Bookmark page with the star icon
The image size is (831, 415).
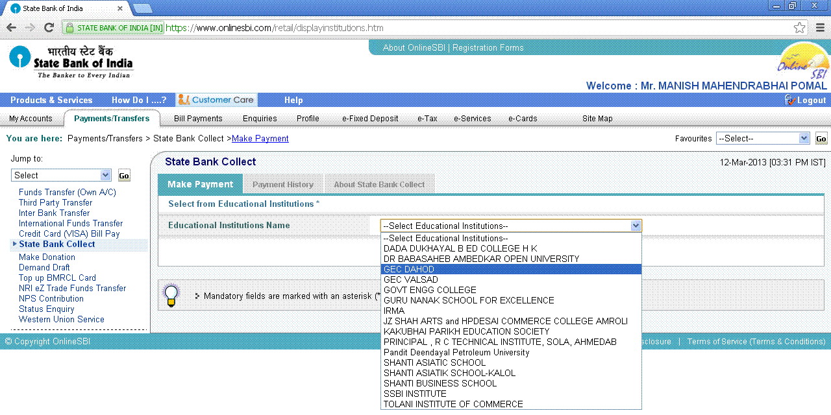point(799,28)
